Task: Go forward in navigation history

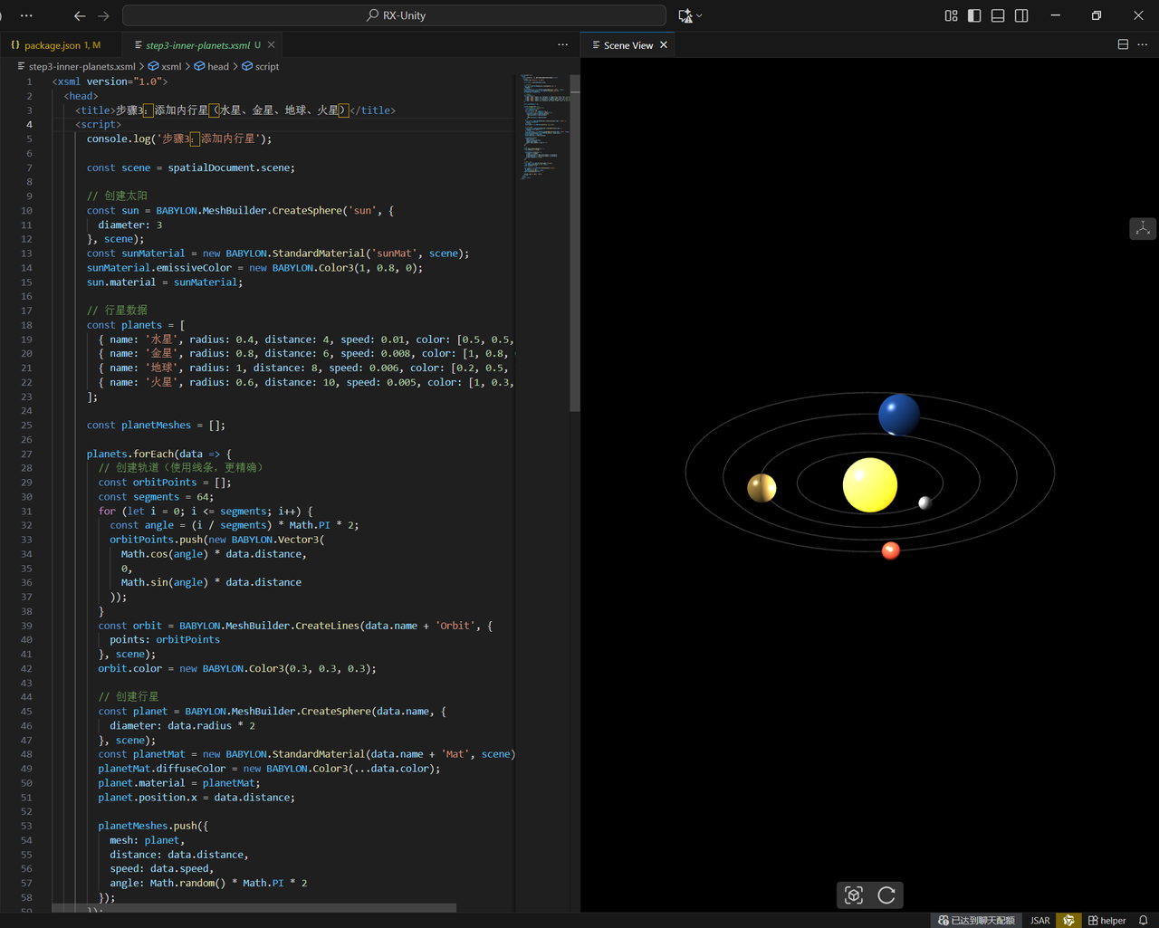Action: tap(103, 15)
